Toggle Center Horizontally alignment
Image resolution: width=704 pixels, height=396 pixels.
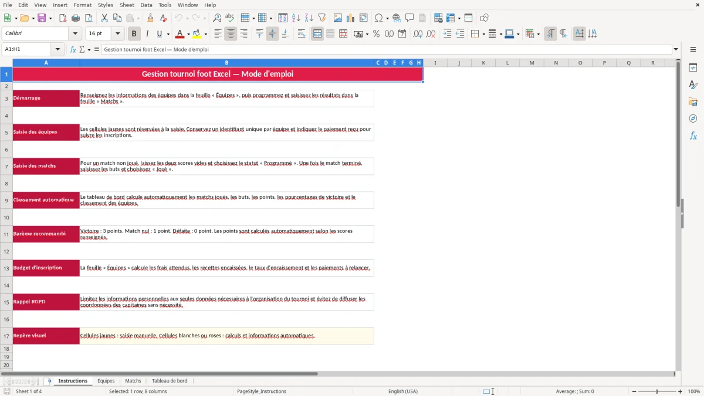tap(231, 34)
